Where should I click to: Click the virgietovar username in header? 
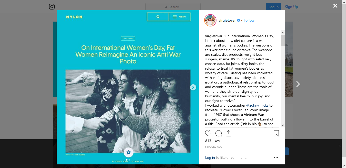click(227, 20)
